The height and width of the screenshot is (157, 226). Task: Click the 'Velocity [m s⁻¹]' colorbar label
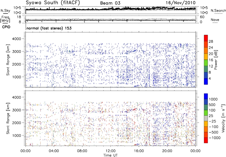tap(223, 118)
